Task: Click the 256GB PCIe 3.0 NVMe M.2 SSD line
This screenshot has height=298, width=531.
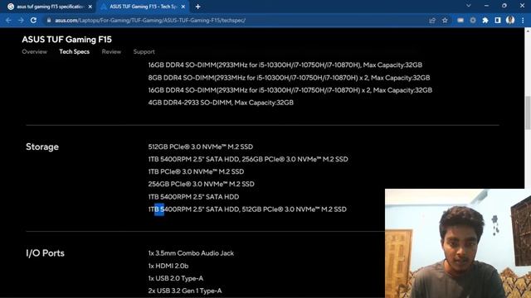Action: pyautogui.click(x=201, y=184)
